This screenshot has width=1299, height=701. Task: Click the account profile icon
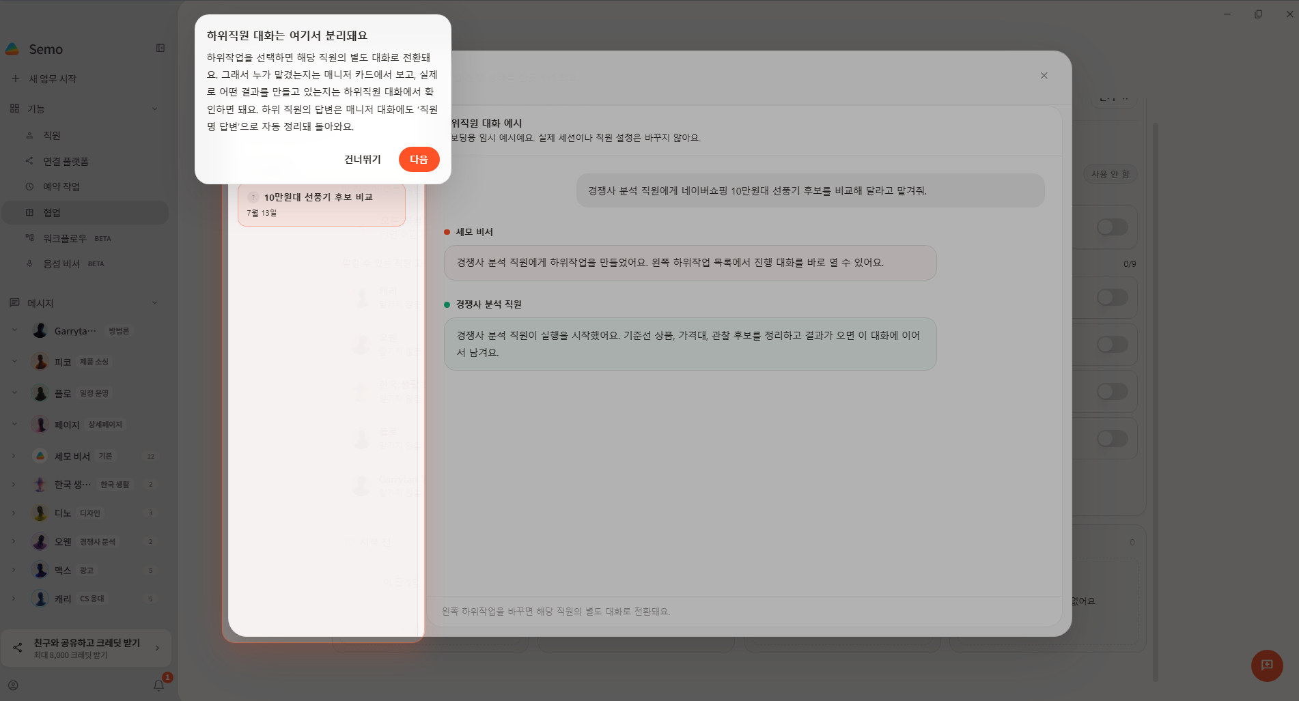pos(13,685)
